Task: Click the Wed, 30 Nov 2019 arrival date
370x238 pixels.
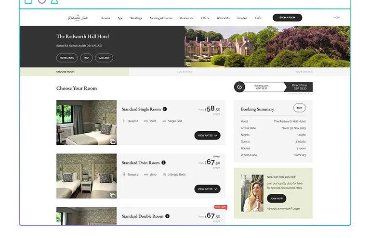Action: tap(294, 128)
